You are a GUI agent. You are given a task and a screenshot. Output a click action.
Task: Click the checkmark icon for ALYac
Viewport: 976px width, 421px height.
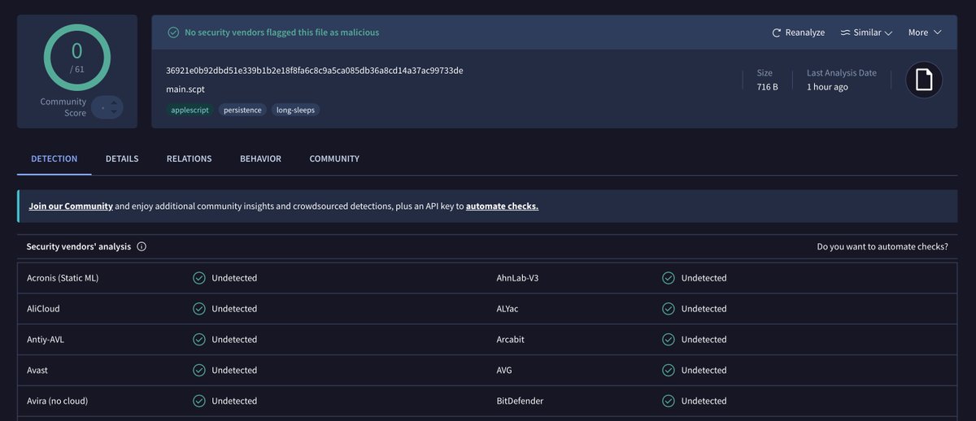[669, 309]
